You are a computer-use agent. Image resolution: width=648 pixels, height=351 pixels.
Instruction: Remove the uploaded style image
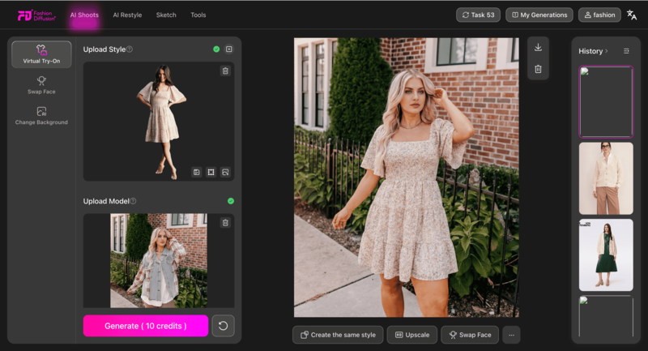click(225, 71)
